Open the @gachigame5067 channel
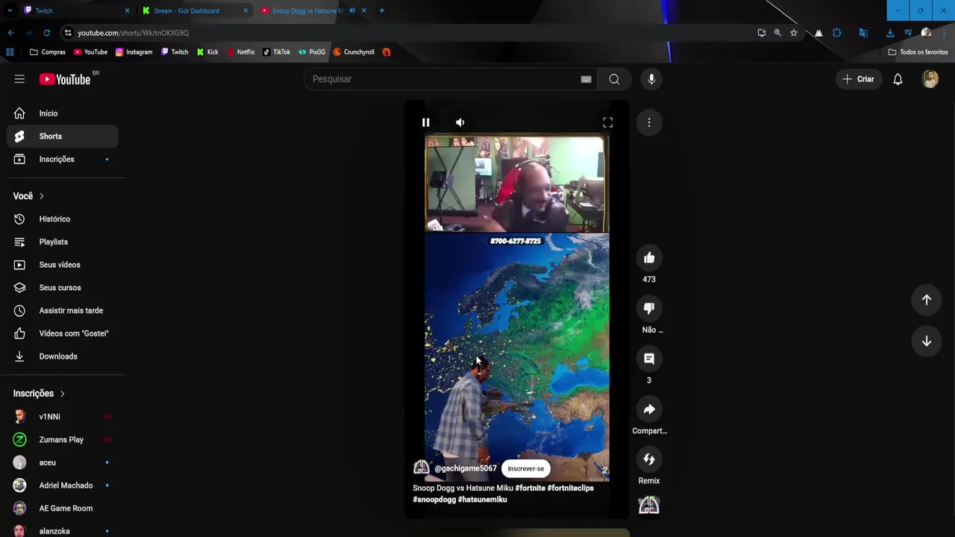 point(466,468)
